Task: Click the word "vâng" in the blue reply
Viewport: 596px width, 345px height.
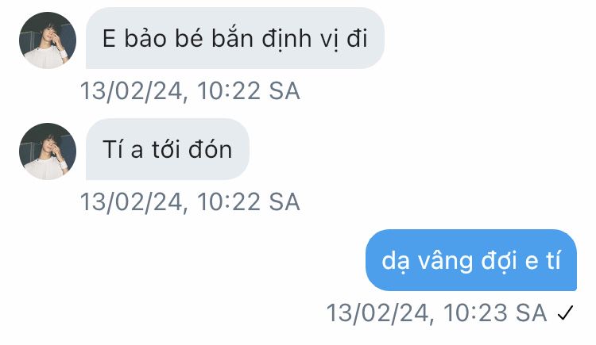Action: [446, 262]
